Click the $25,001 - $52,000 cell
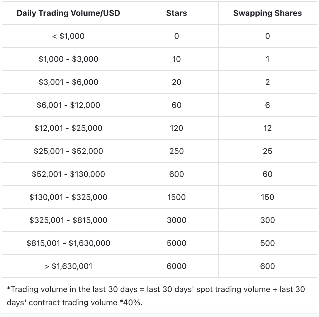Viewport: 319px width, 317px height. [x=68, y=151]
